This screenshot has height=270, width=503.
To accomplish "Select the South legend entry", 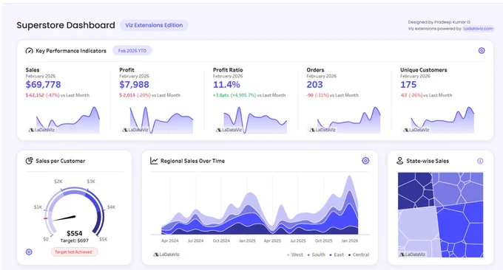I will click(x=317, y=255).
